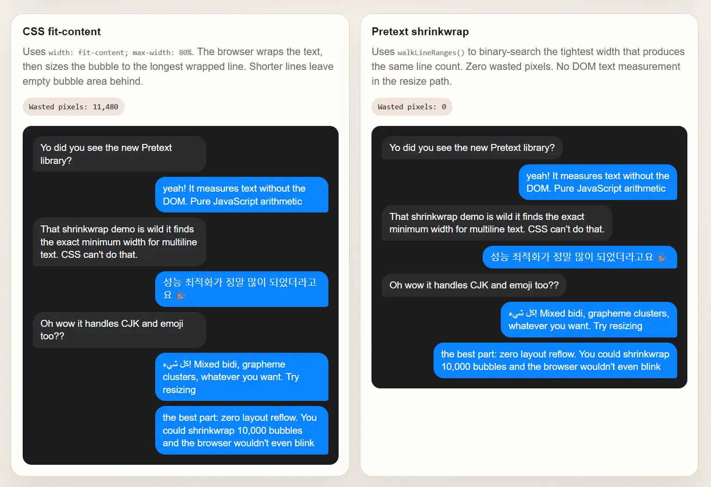Viewport: 711px width, 487px height.
Task: Click the single-line "Oh wow it handles CJK" bubble
Action: click(473, 285)
